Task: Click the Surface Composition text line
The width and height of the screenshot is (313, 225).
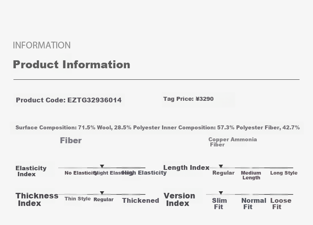Action: pyautogui.click(x=158, y=128)
